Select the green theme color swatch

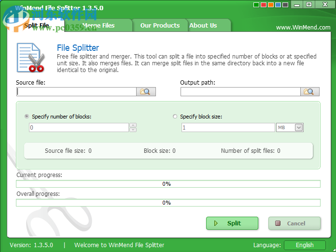coord(256,5)
